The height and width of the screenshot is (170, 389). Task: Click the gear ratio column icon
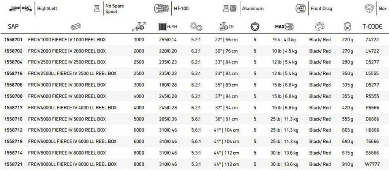coord(196,27)
